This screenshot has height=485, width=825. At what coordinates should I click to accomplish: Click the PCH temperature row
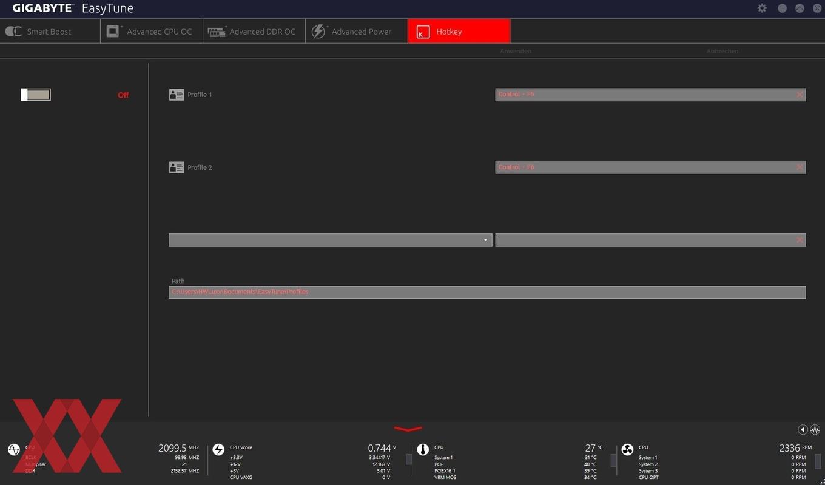(x=515, y=464)
